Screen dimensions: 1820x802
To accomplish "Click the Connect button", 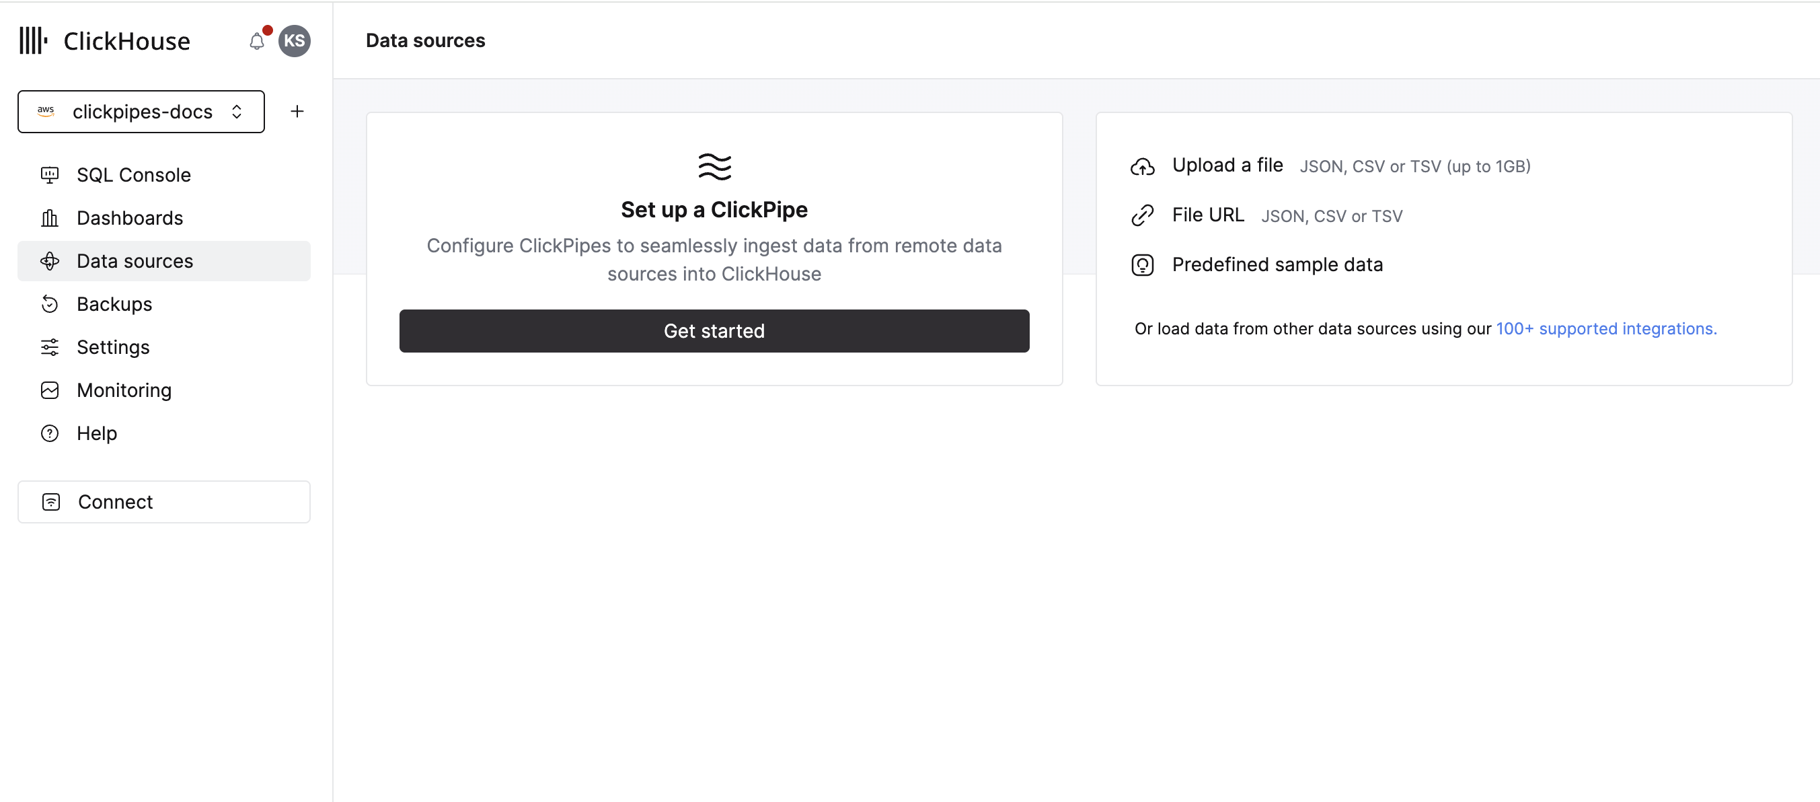I will tap(164, 503).
